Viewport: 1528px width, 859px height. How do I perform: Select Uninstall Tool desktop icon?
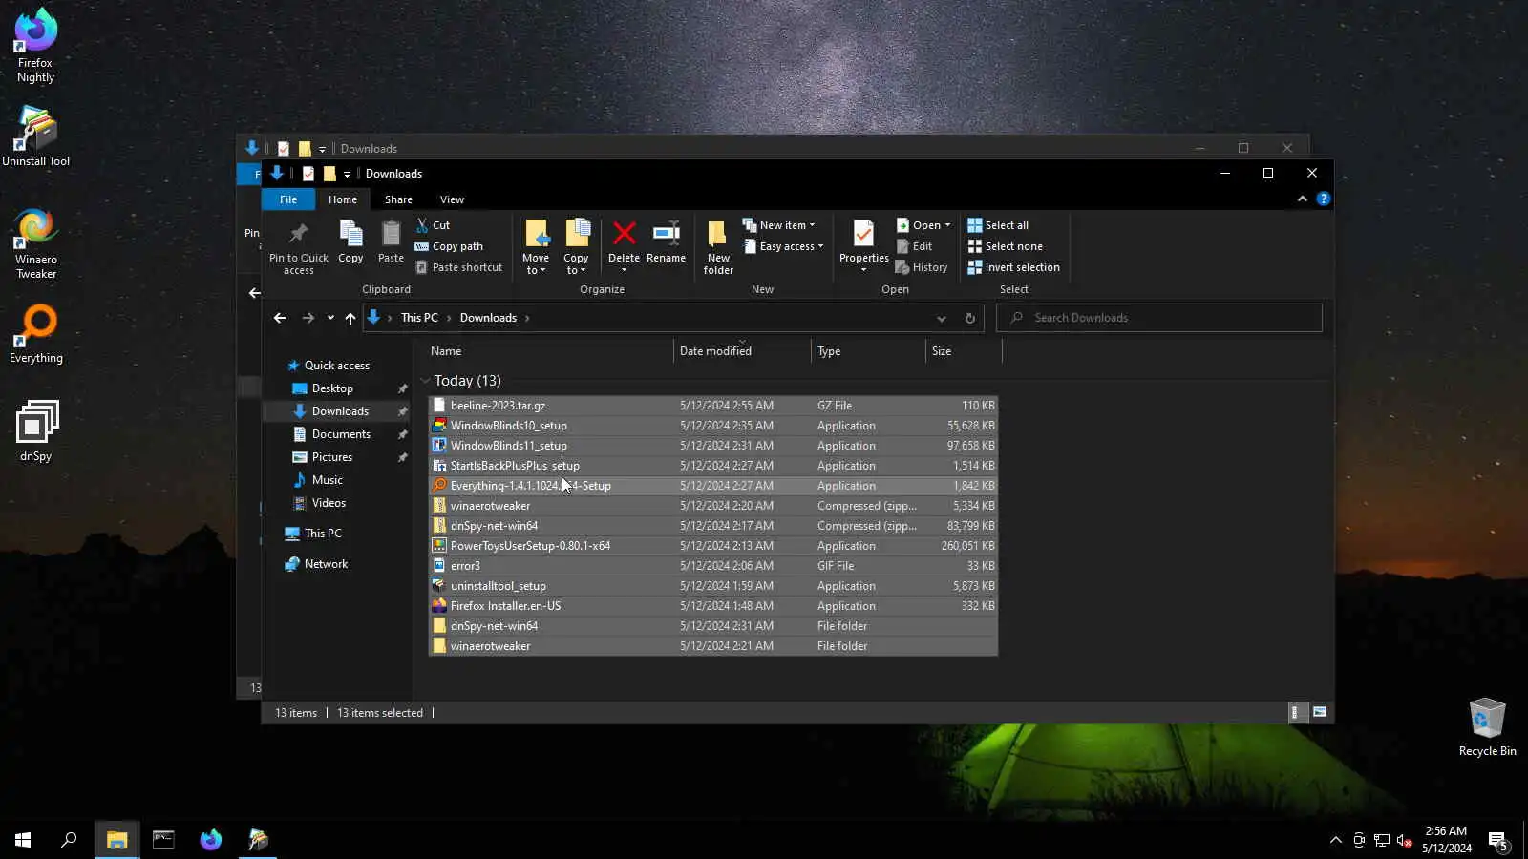pyautogui.click(x=35, y=136)
